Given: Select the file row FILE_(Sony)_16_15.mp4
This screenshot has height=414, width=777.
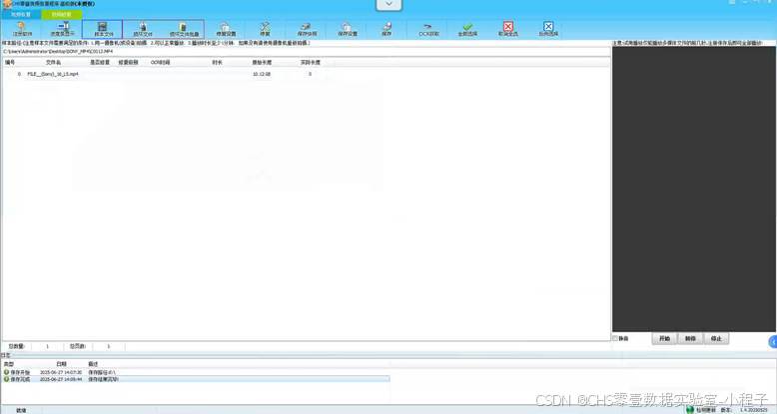Looking at the screenshot, I should [307, 74].
